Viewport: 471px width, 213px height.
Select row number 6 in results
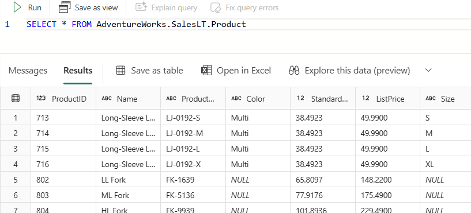click(16, 195)
